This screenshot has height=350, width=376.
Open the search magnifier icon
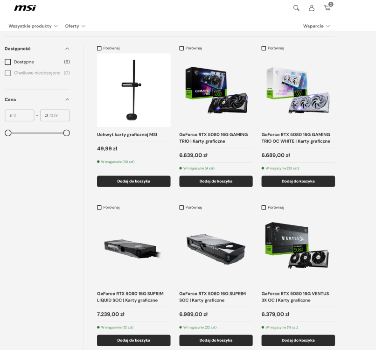pyautogui.click(x=296, y=8)
